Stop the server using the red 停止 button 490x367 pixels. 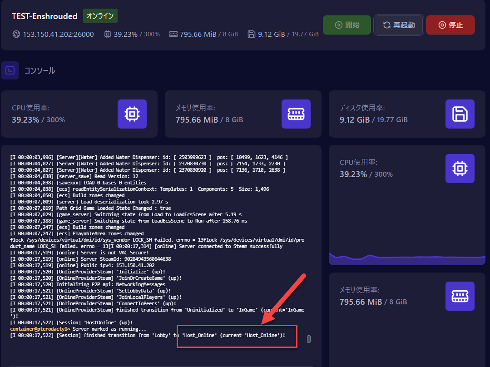[450, 25]
